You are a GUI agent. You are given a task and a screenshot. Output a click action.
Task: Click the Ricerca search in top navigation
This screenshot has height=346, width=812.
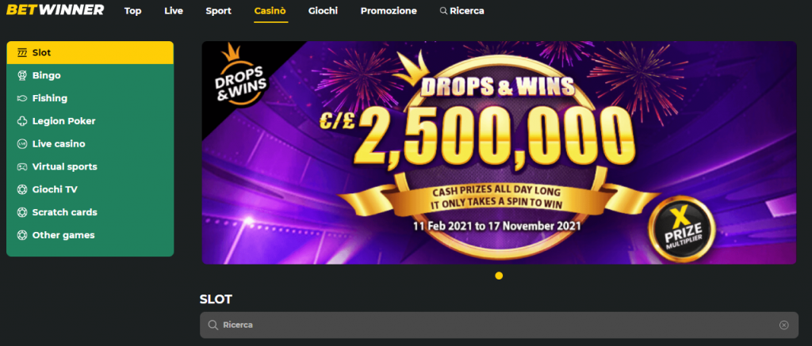click(x=462, y=11)
